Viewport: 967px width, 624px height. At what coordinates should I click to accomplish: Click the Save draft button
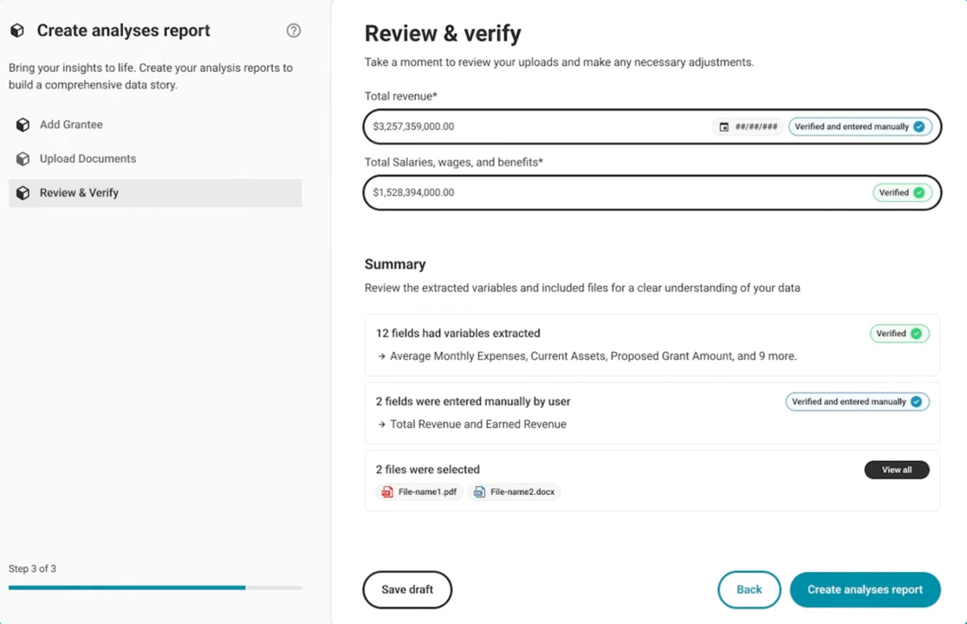pyautogui.click(x=407, y=589)
